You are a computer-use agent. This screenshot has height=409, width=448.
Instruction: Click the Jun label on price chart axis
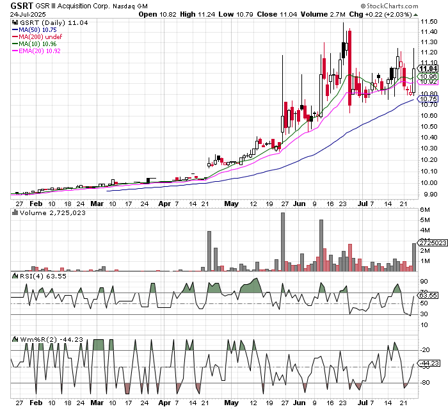[x=300, y=204]
